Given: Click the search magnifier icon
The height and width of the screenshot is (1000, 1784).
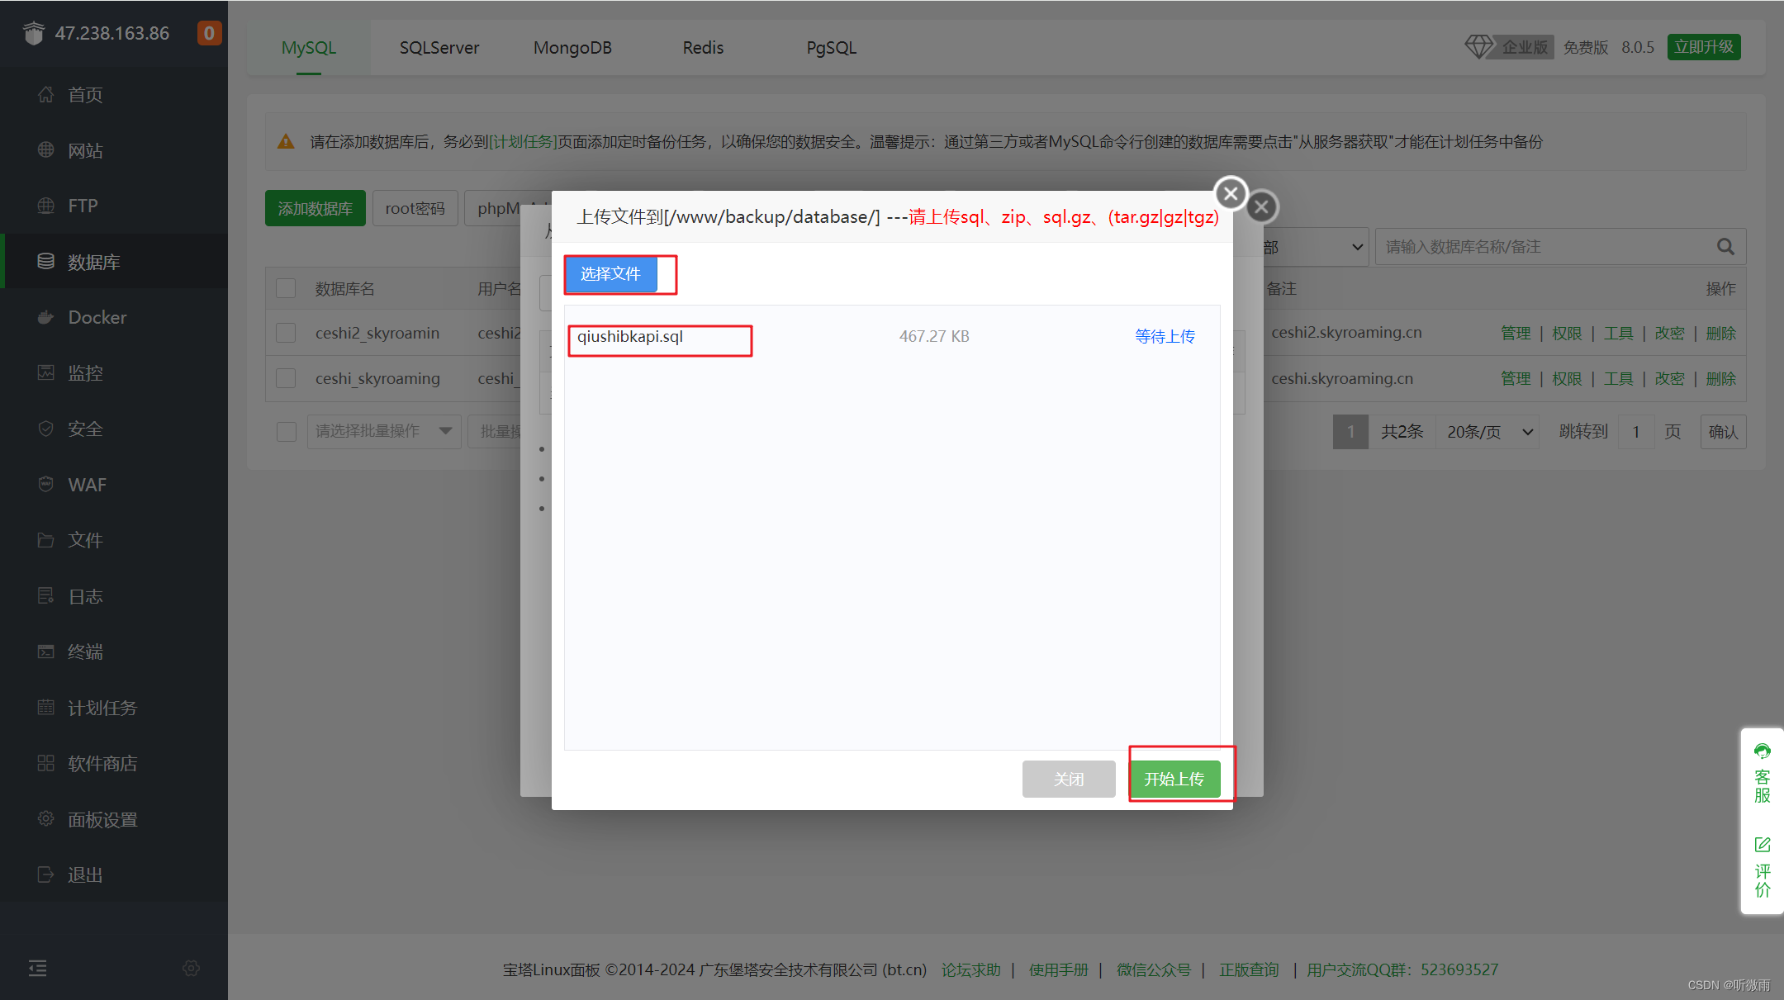Looking at the screenshot, I should click(1725, 246).
